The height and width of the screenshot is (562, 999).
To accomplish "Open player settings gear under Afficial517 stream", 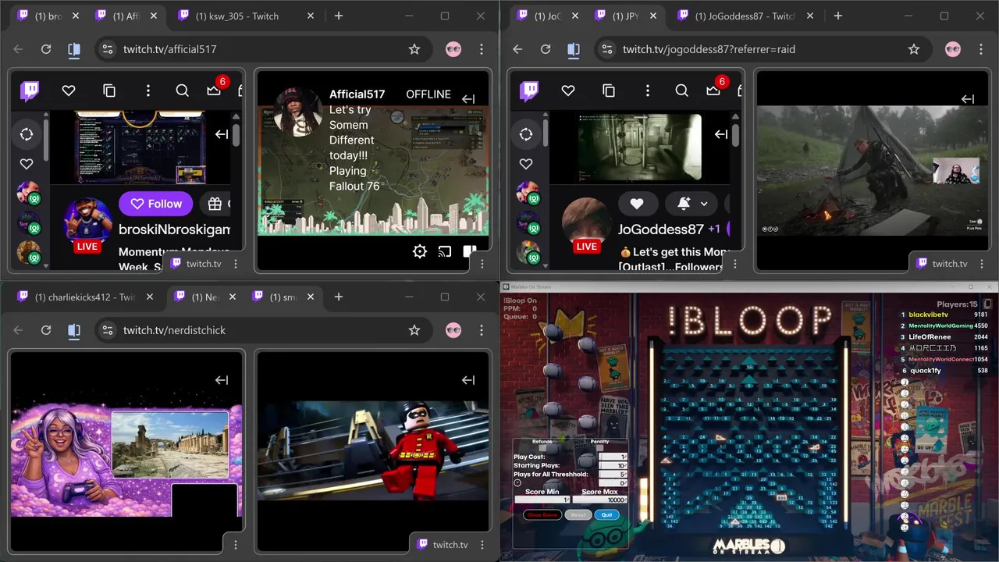I will click(x=420, y=251).
